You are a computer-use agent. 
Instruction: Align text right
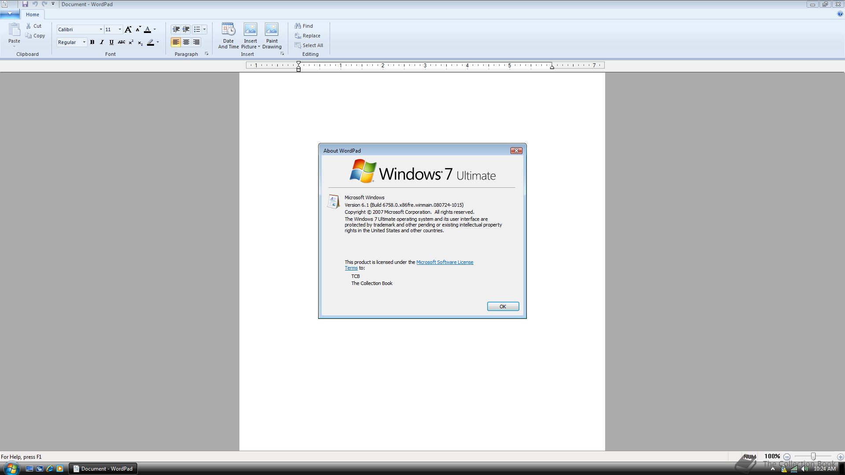point(196,42)
